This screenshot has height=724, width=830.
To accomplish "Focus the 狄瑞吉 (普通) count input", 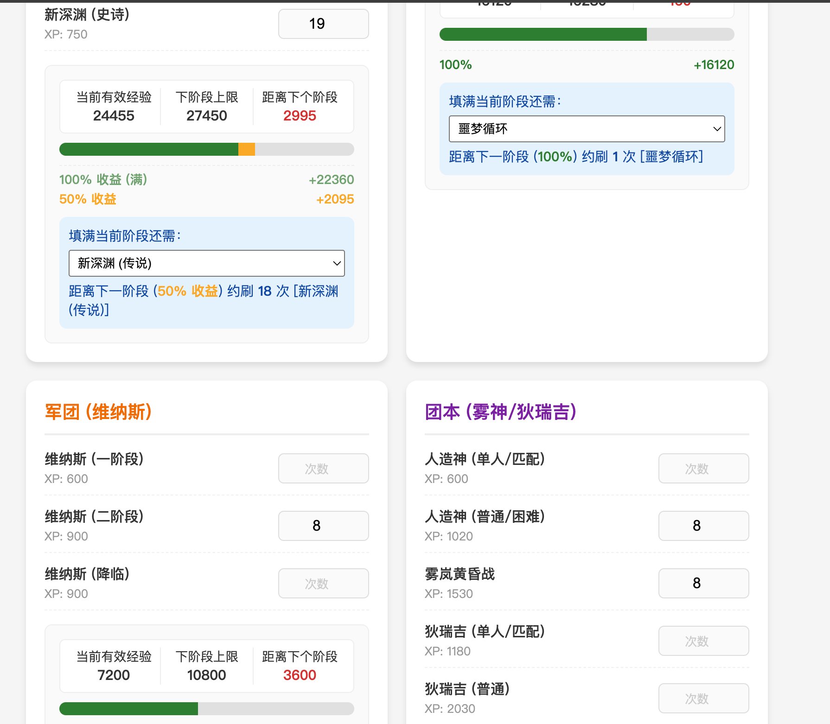I will (703, 699).
